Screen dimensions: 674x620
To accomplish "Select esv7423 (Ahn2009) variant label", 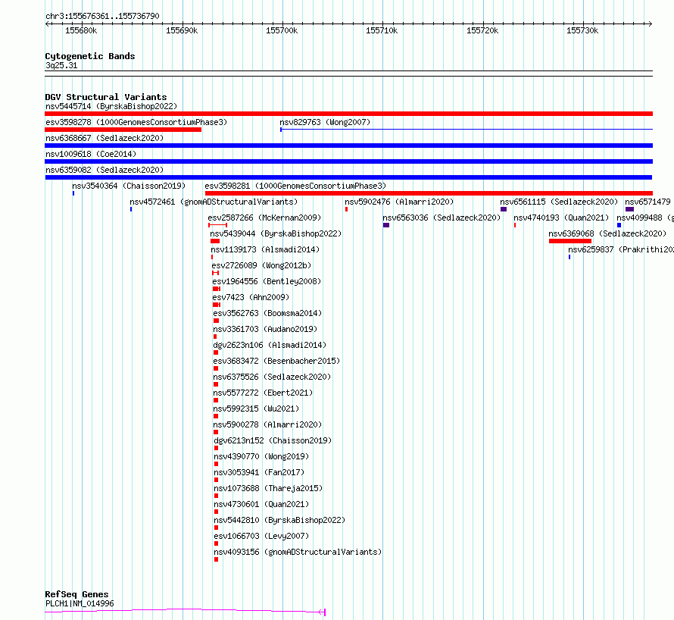I will coord(251,297).
